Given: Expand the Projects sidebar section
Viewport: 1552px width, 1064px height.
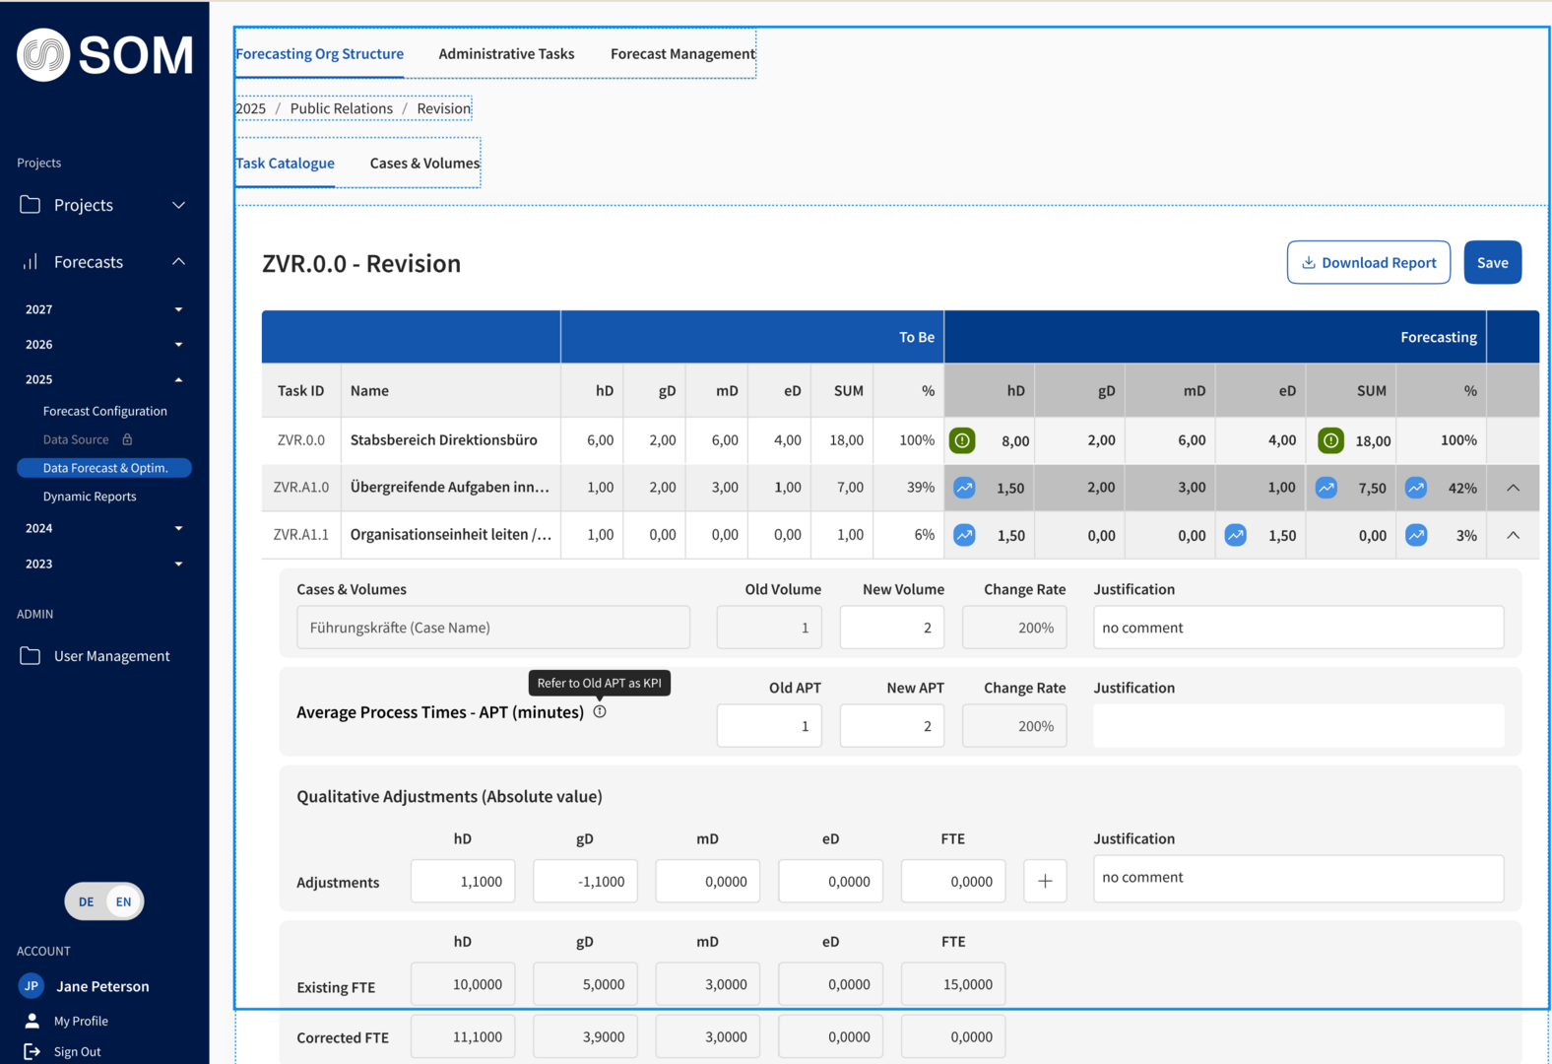Looking at the screenshot, I should tap(178, 205).
